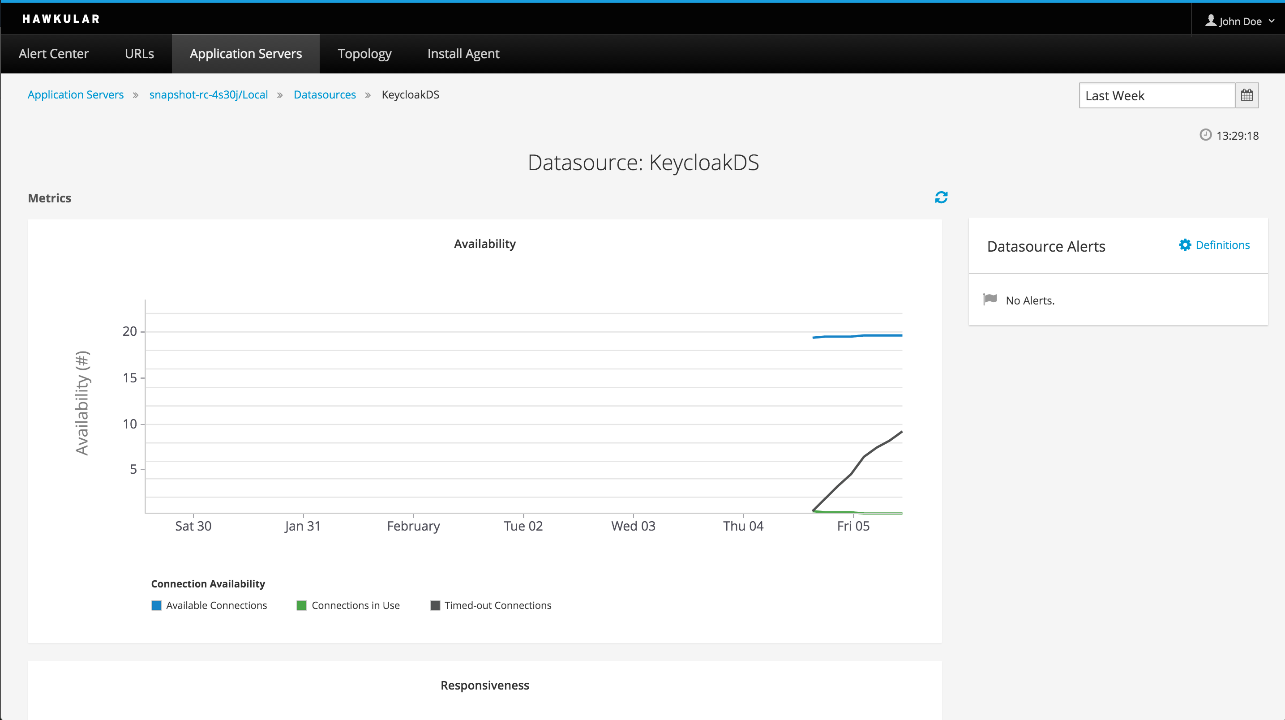Go to the Install Agent tab

click(463, 54)
